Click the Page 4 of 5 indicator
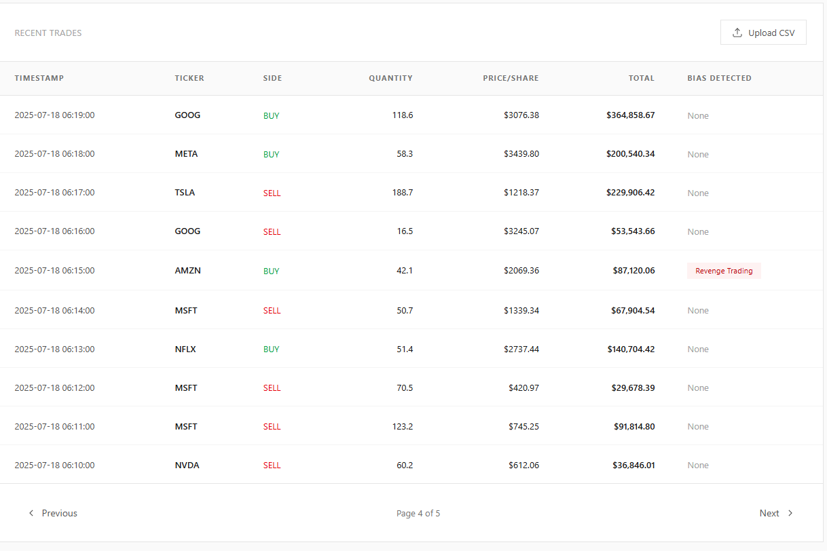 (x=418, y=513)
